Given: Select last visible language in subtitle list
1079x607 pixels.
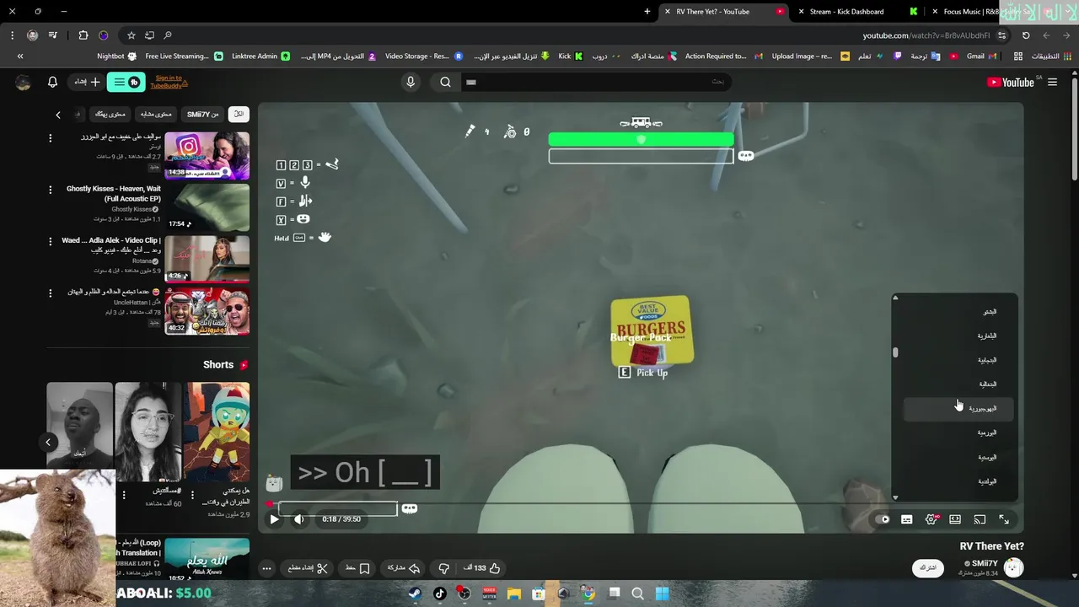Looking at the screenshot, I should [958, 481].
